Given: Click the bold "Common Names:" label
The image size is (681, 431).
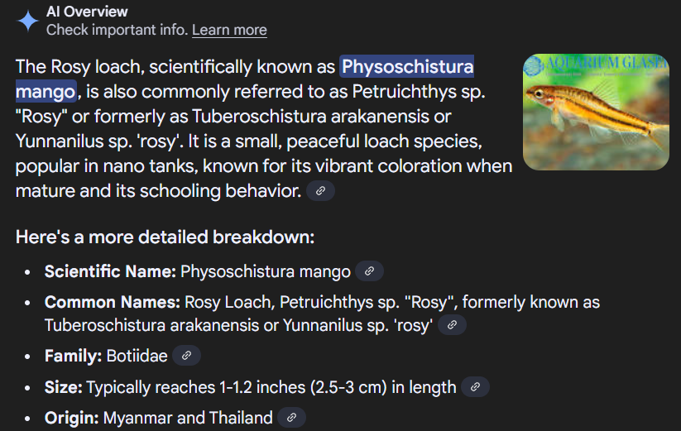Looking at the screenshot, I should pyautogui.click(x=113, y=302).
